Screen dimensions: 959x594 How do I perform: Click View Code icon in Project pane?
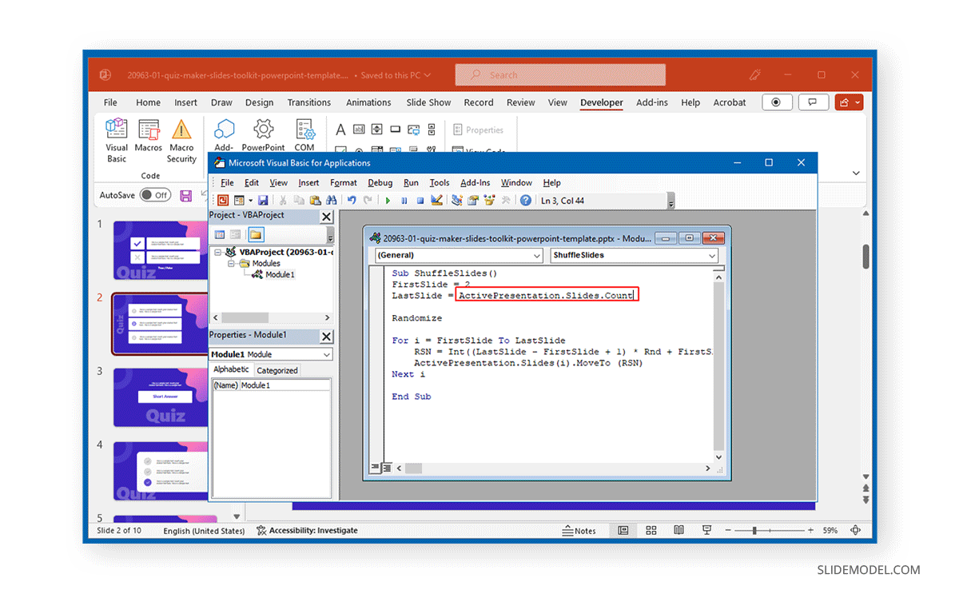click(x=220, y=234)
